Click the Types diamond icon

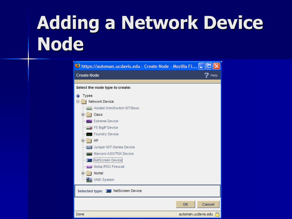click(78, 96)
